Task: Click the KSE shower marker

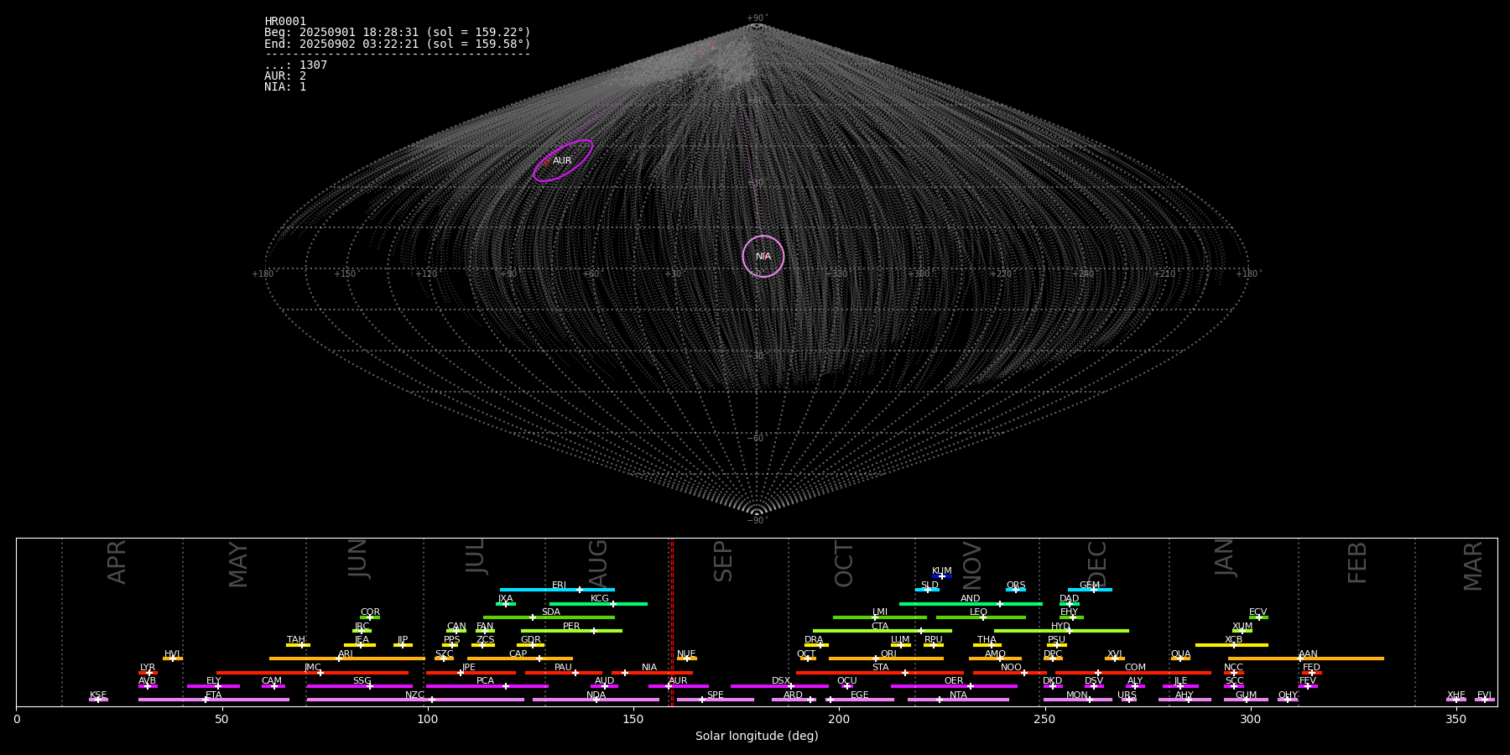Action: click(98, 700)
